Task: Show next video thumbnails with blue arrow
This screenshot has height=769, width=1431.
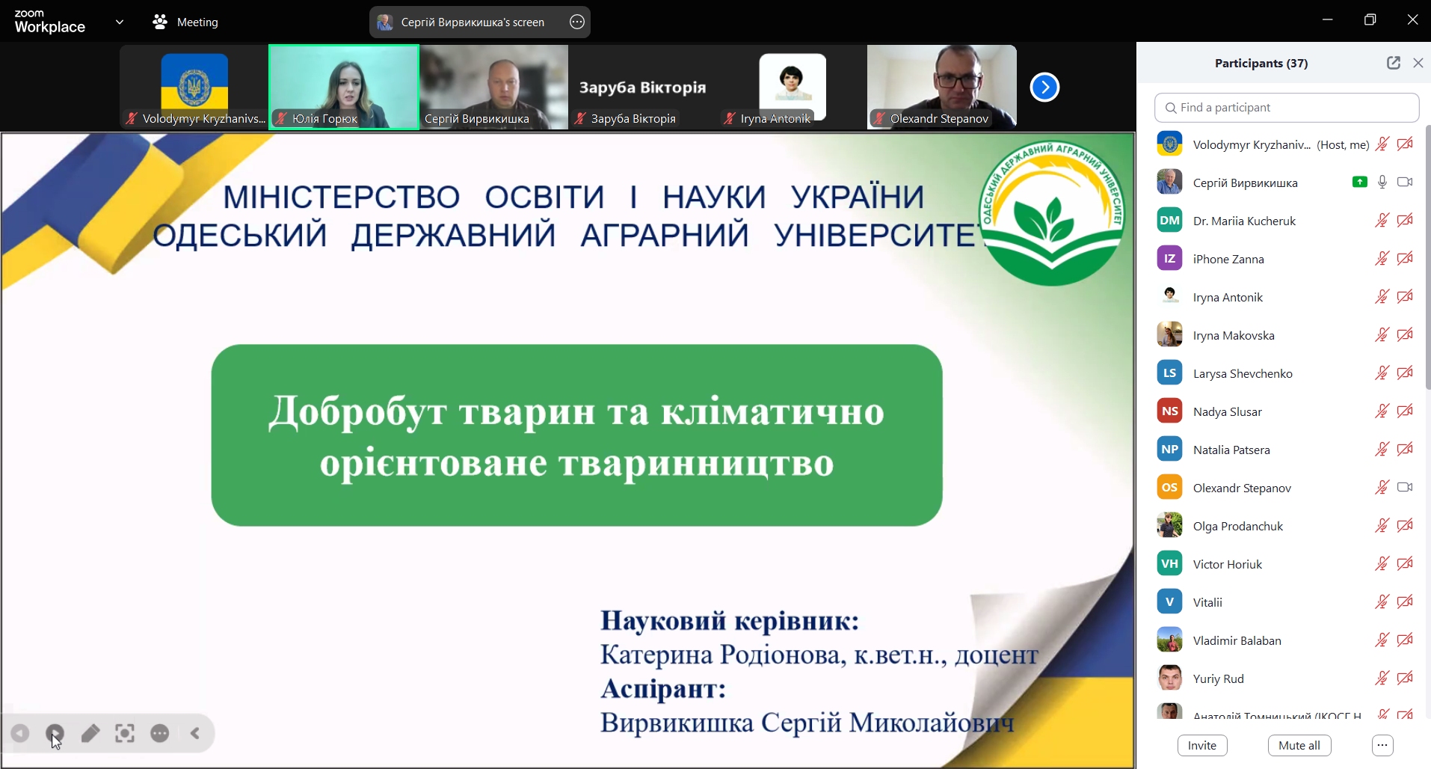Action: point(1044,88)
